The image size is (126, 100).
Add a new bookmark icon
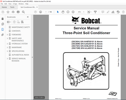[x=18, y=22]
